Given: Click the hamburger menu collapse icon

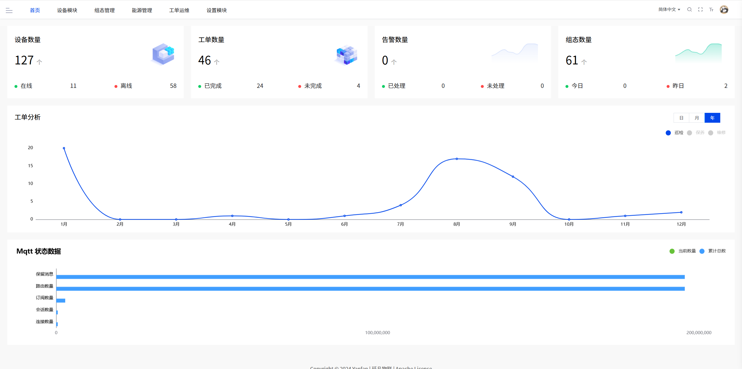Looking at the screenshot, I should [x=9, y=10].
